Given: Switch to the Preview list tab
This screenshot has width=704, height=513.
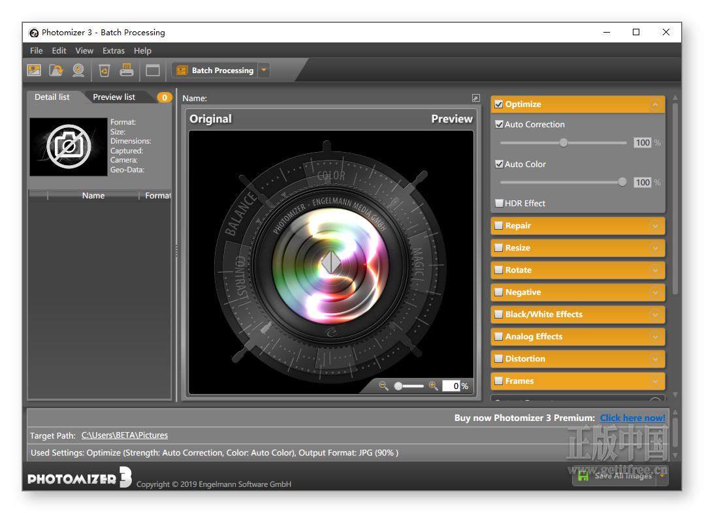Looking at the screenshot, I should [114, 97].
